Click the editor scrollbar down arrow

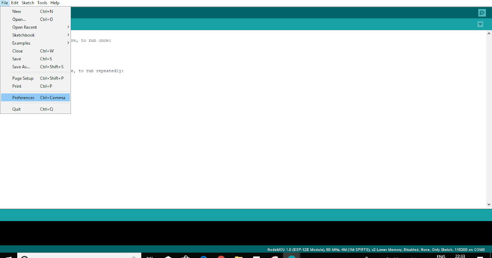pyautogui.click(x=489, y=204)
